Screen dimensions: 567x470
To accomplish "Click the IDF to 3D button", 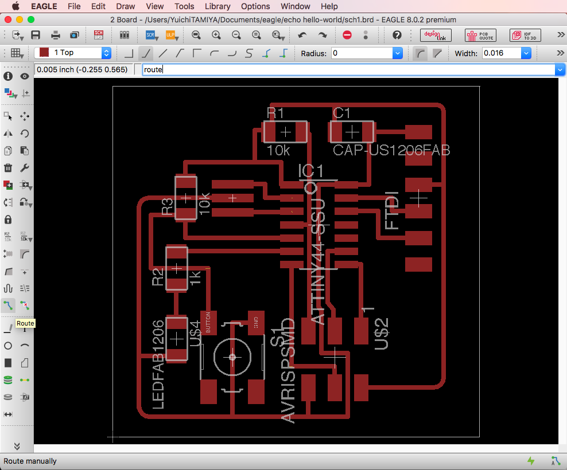I will [x=526, y=36].
